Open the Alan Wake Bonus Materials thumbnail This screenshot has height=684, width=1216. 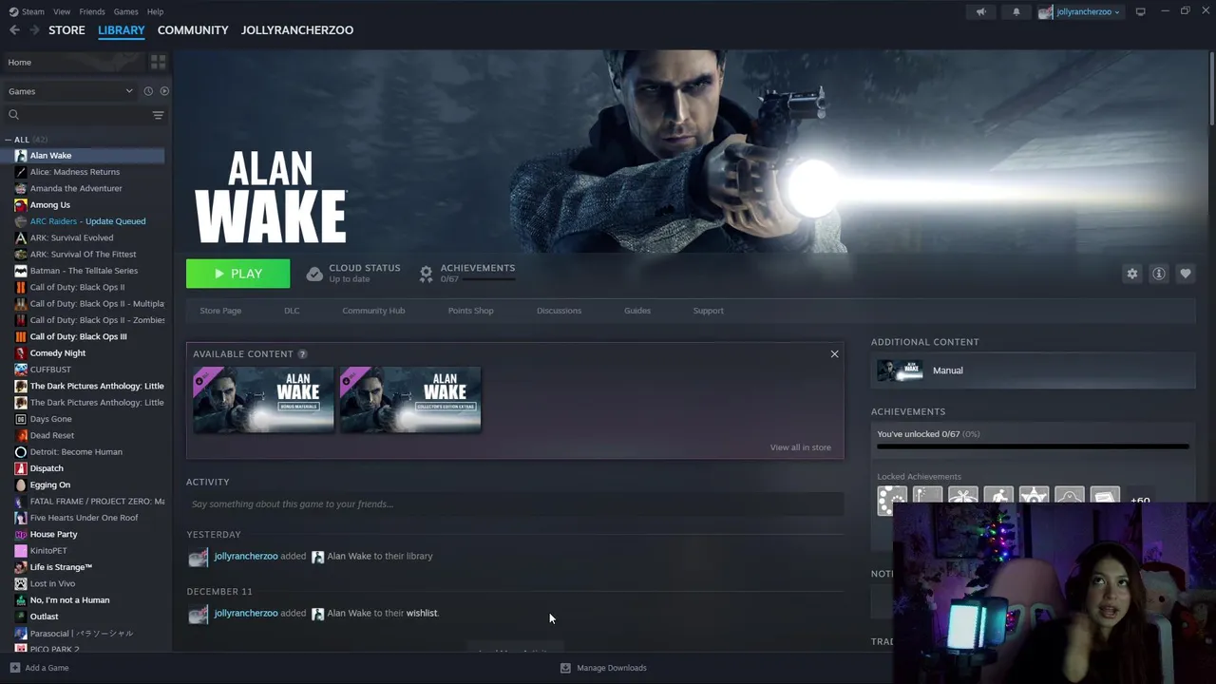coord(263,400)
